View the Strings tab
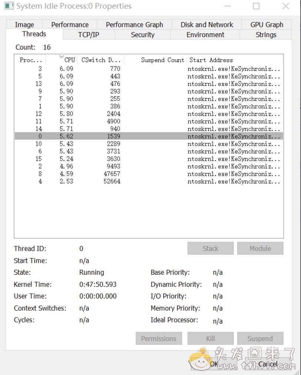301x375 pixels. (x=266, y=35)
